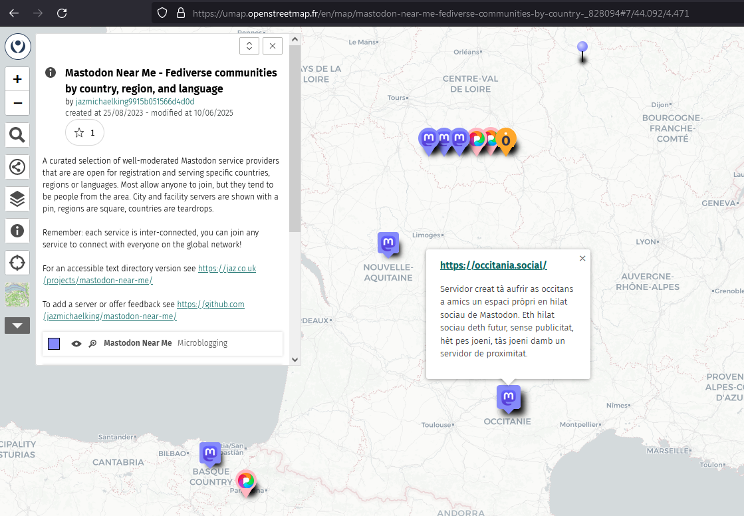744x516 pixels.
Task: Toggle Mastodon Near Me layer visibility eye
Action: pyautogui.click(x=76, y=344)
